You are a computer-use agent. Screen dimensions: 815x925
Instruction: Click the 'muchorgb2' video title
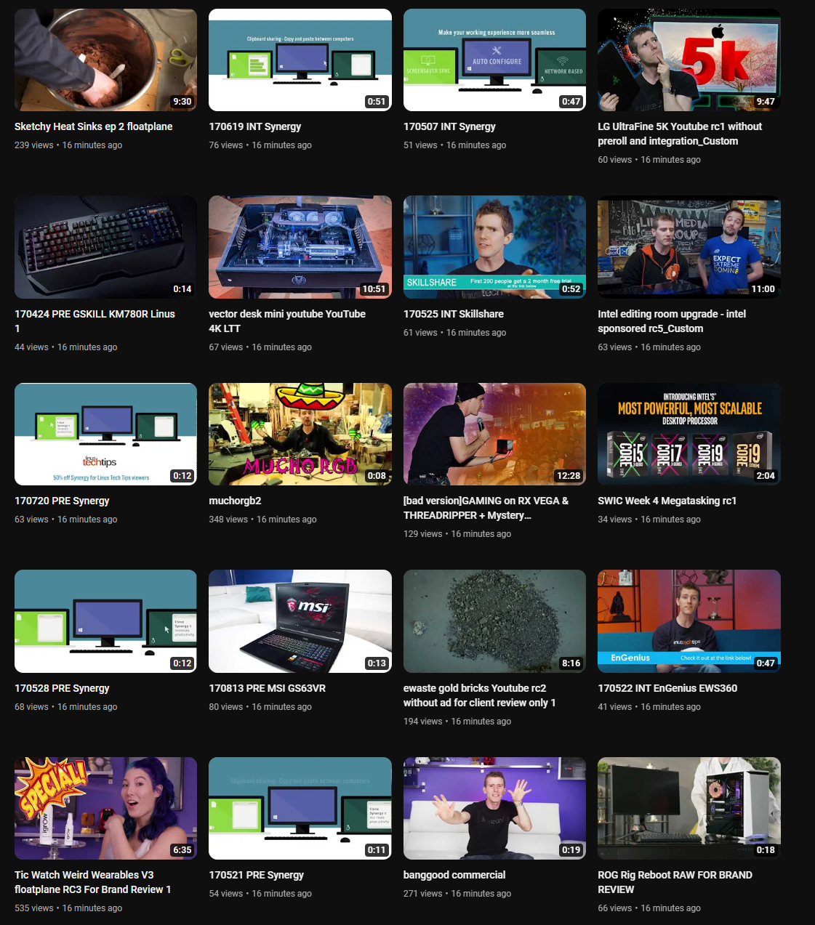235,501
